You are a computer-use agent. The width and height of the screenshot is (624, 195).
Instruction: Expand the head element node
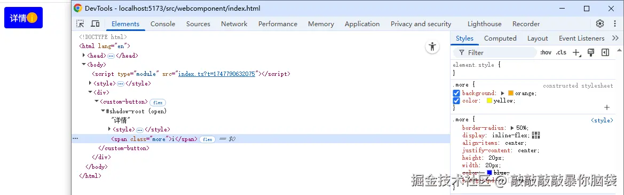pos(84,56)
